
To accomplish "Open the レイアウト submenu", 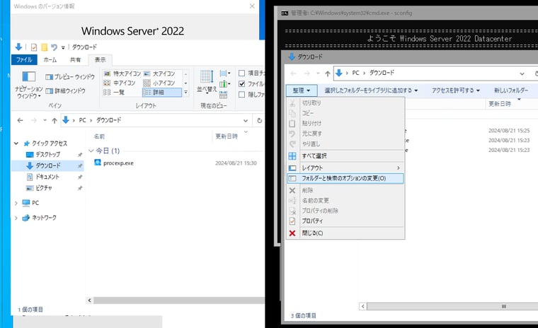I will (x=345, y=168).
